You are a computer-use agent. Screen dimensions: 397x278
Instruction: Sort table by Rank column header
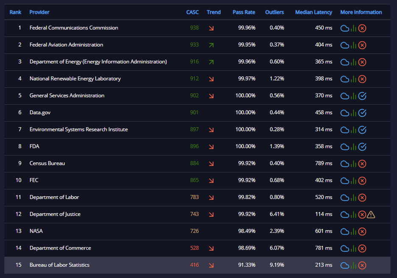(15, 12)
